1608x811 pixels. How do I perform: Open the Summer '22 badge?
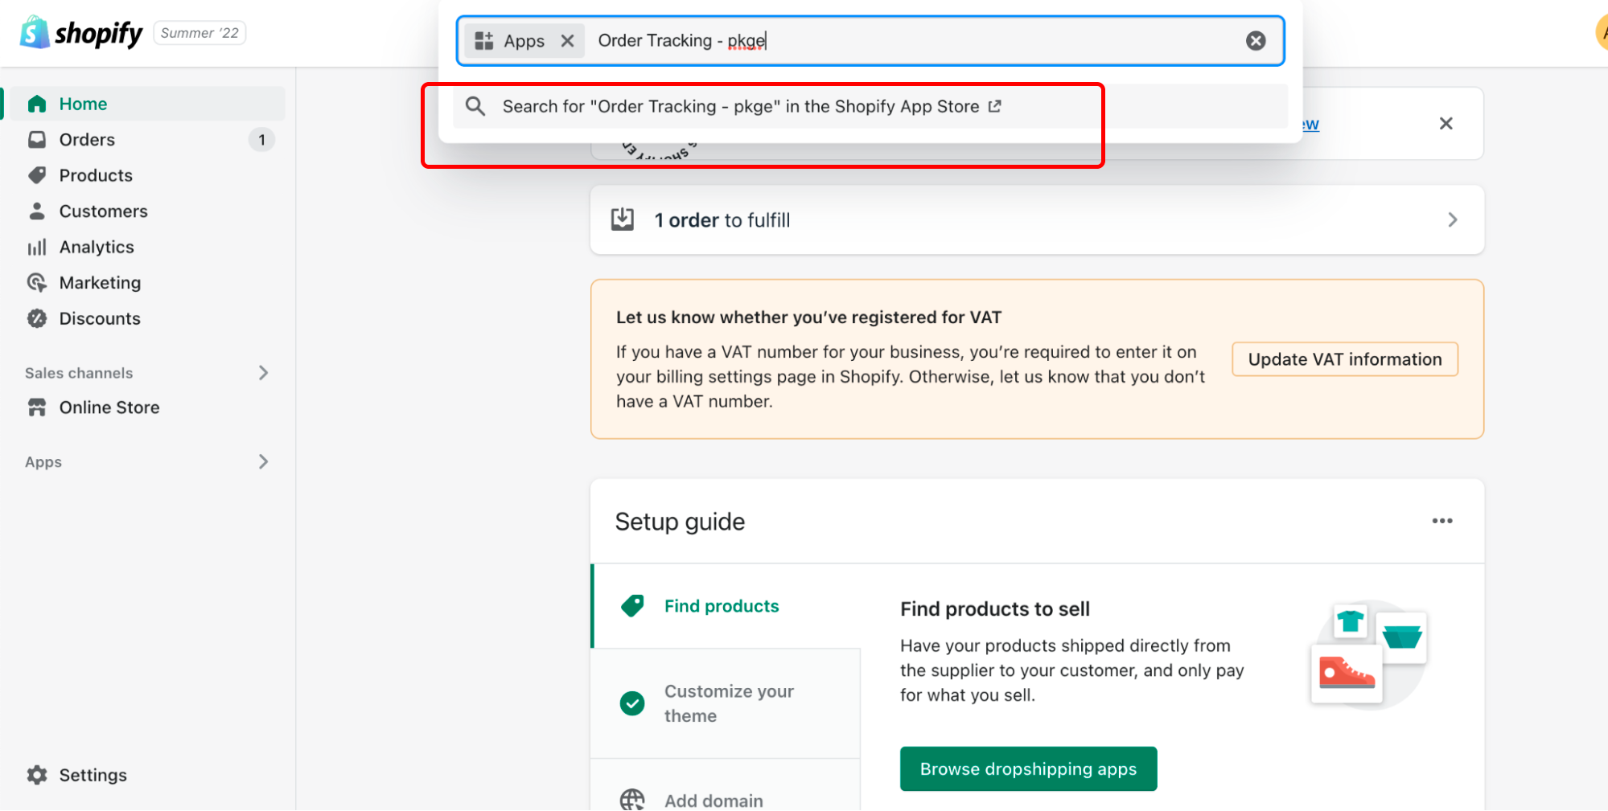[x=199, y=33]
